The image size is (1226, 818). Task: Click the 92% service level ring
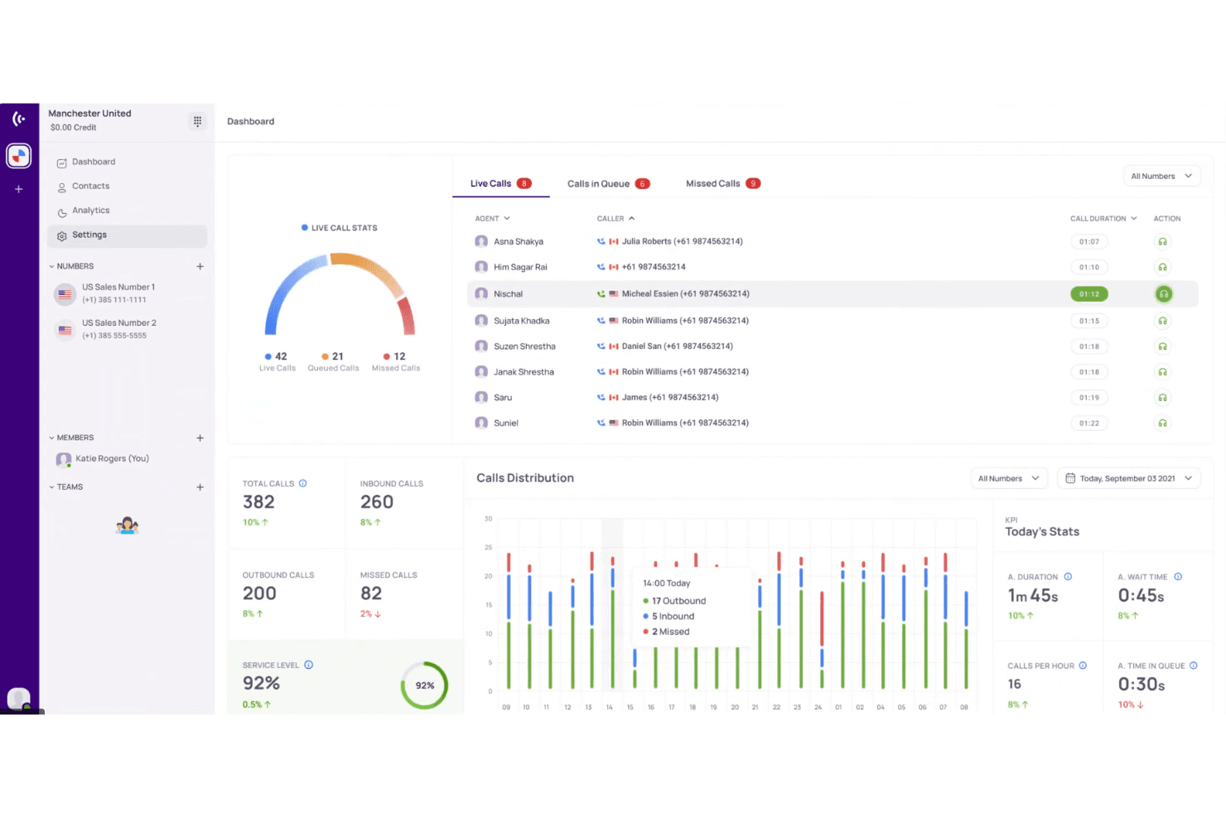(x=424, y=685)
